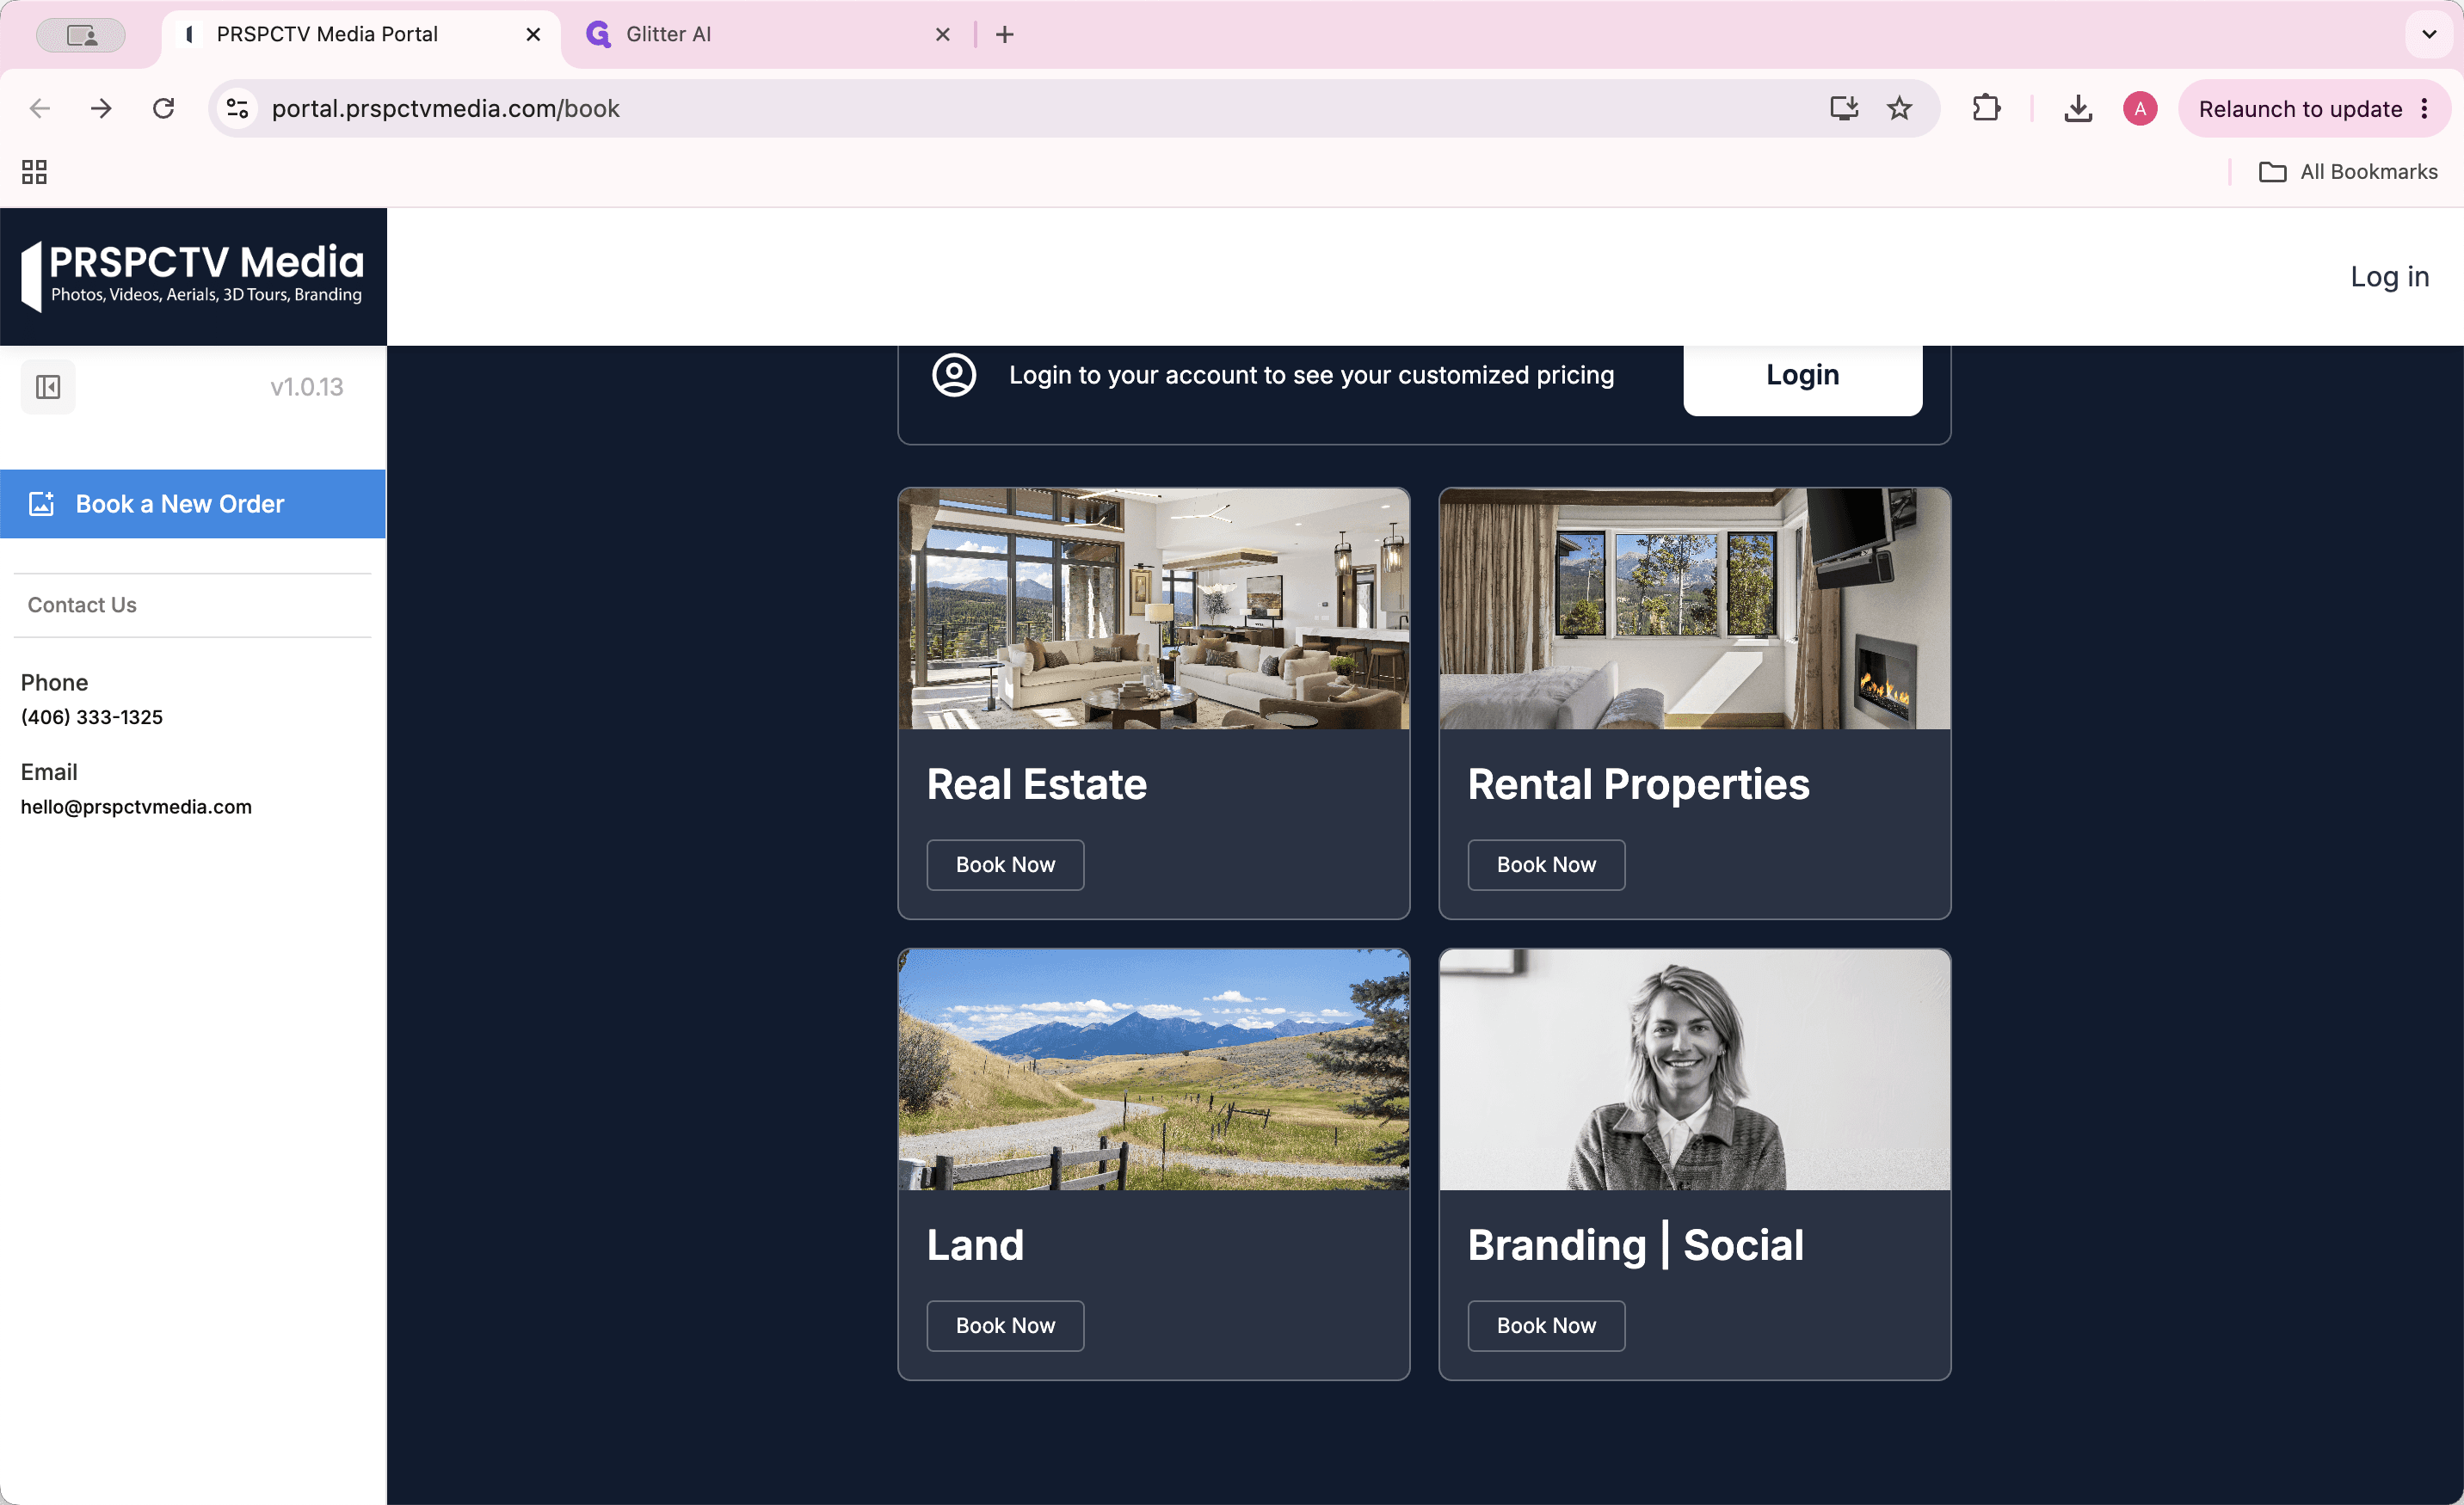Screen dimensions: 2464x1505
Task: Click the phone number (406) 333-1325
Action: point(92,716)
